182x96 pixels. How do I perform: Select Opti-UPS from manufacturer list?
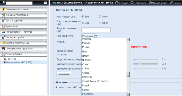[104, 77]
